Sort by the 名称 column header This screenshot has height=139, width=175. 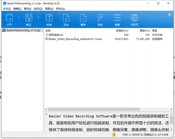(76, 30)
